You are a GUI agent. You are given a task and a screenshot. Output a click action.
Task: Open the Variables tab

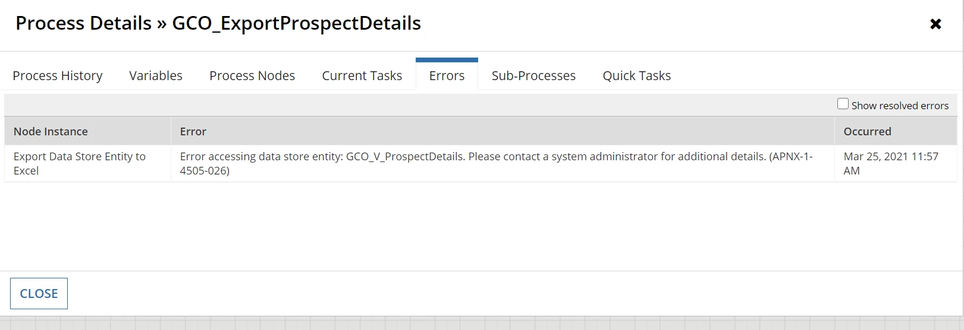[x=156, y=75]
